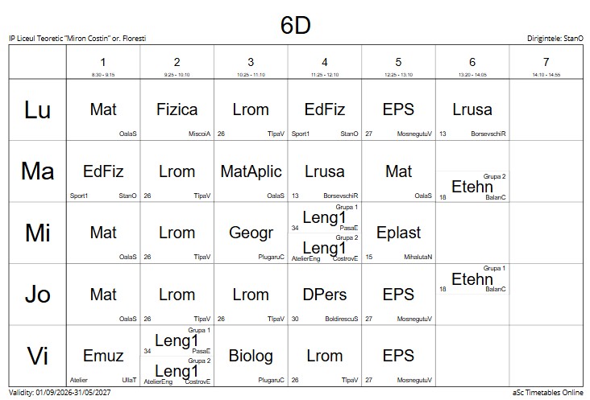Open the aSc Timetables Online link
Viewport: 590px width, 400px height.
click(x=547, y=393)
